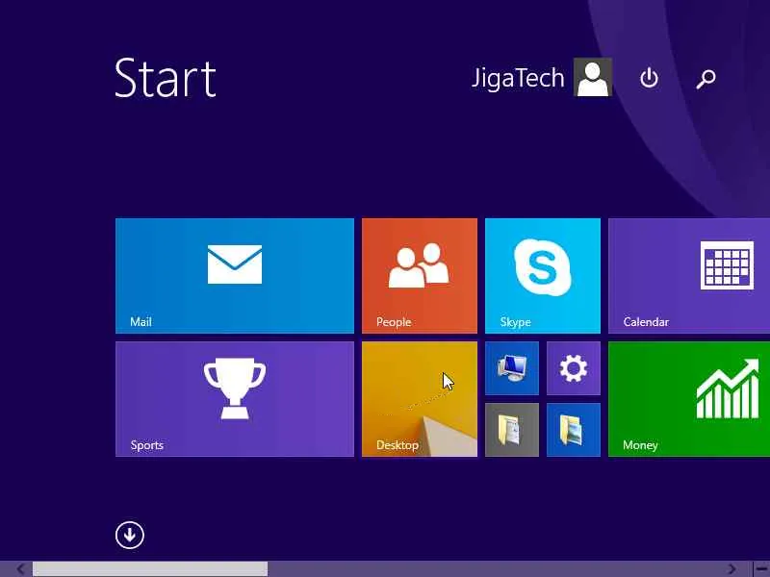Open the People tile
The width and height of the screenshot is (770, 577).
point(420,276)
